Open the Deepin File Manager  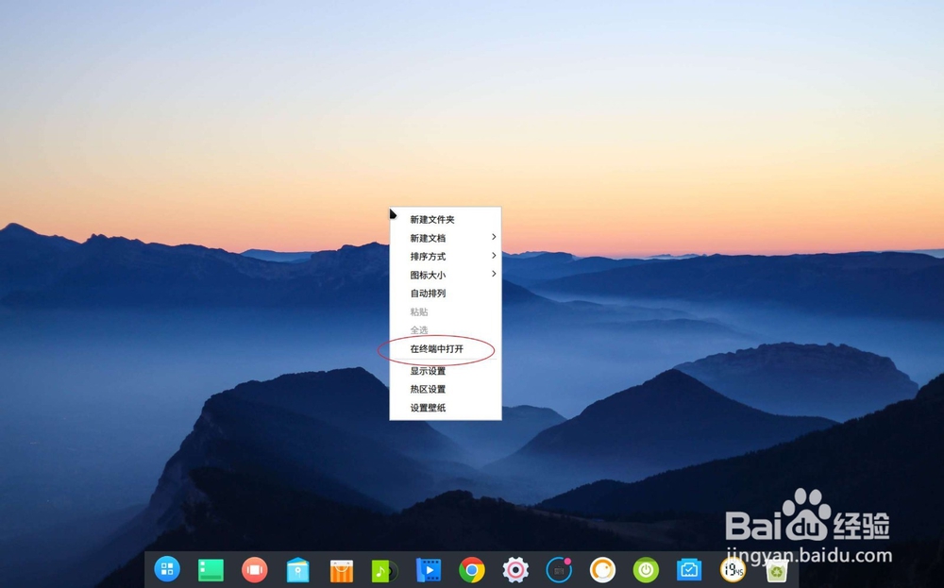click(297, 571)
